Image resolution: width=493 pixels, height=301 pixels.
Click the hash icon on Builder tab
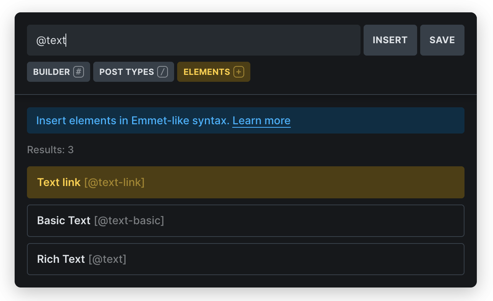[x=79, y=72]
